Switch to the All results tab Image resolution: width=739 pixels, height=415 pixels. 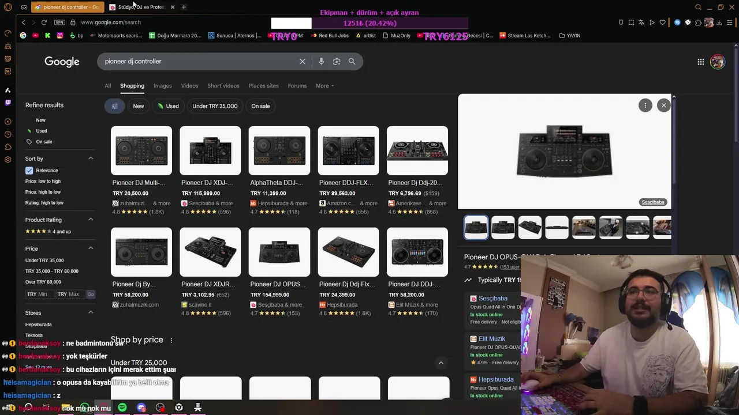point(107,86)
